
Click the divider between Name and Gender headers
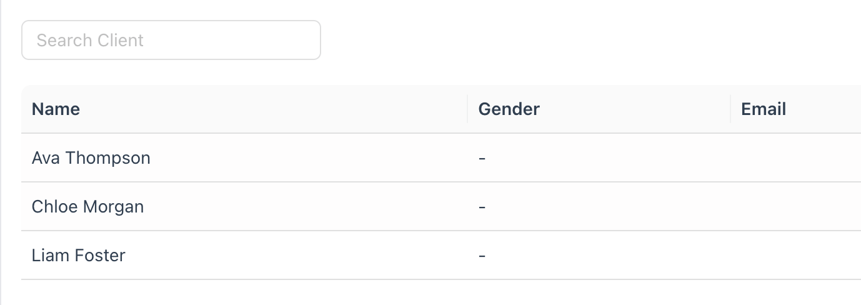pos(467,109)
